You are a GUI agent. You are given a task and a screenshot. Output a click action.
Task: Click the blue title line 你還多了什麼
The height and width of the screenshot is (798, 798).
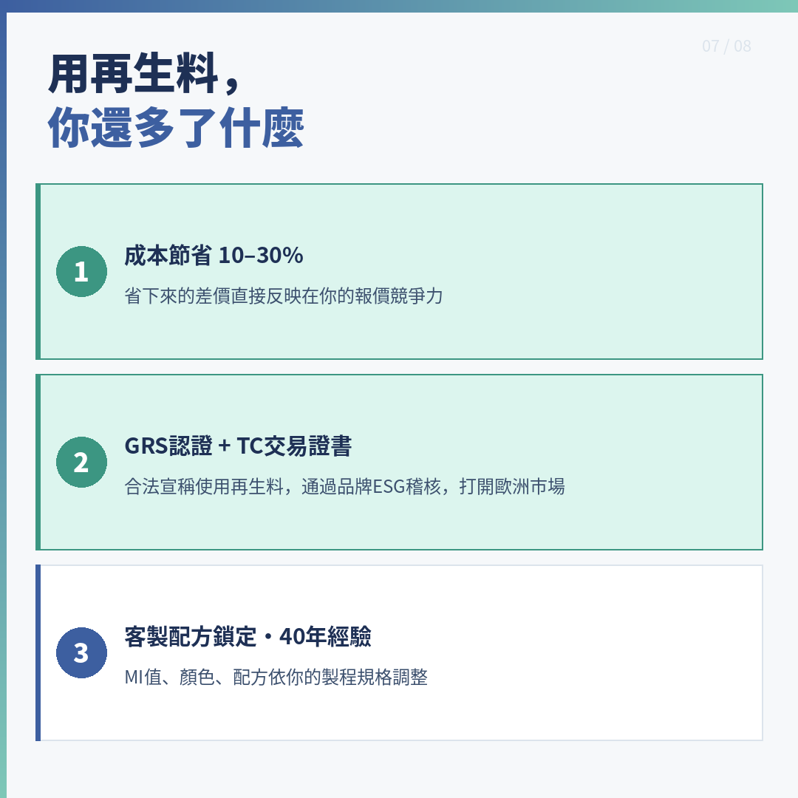176,130
